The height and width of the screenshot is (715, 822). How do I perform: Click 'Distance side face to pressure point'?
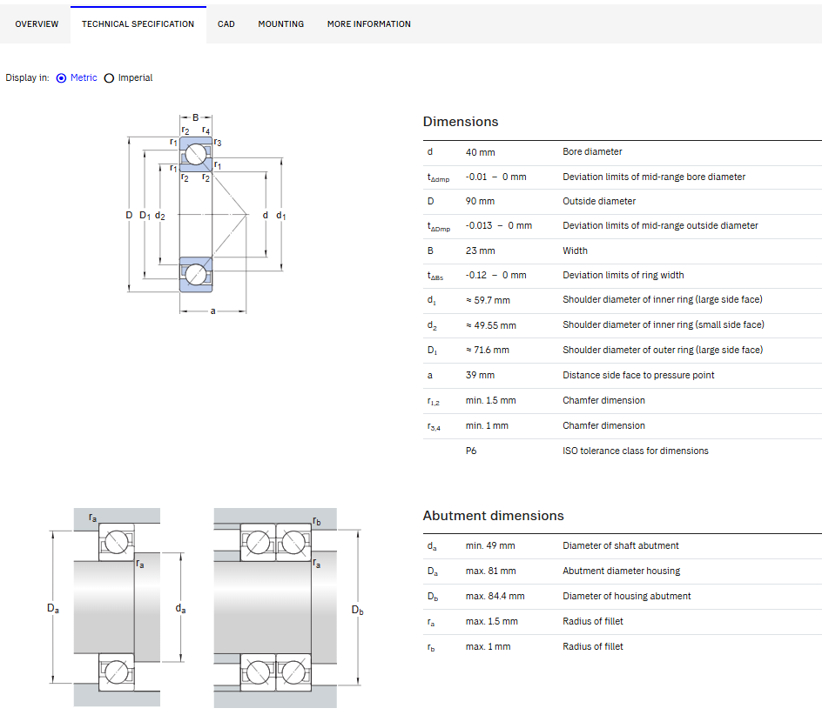click(x=638, y=375)
